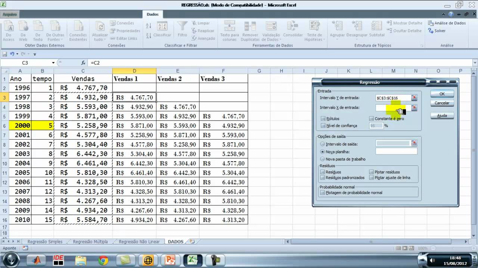Collapse dialog via Intervalo Y range picker
Viewport: 478px width, 268px height.
click(414, 98)
